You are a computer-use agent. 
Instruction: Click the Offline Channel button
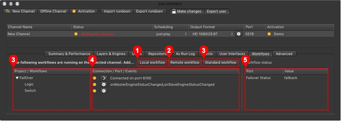53,11
